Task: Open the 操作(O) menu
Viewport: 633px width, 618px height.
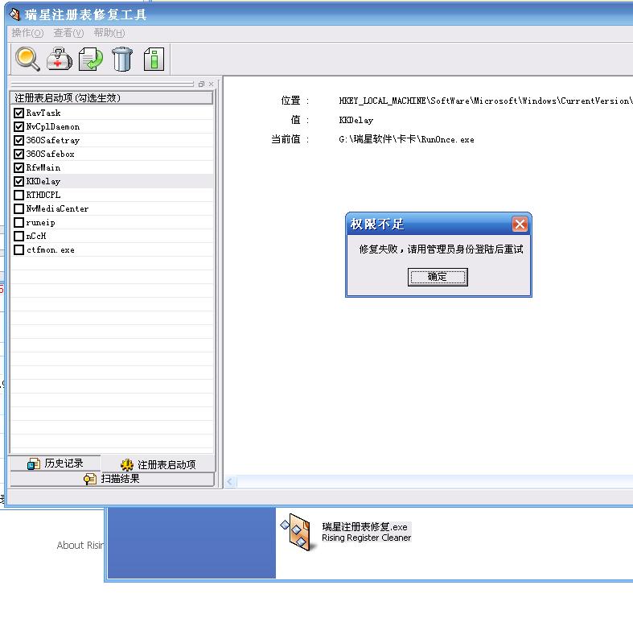Action: coord(27,33)
